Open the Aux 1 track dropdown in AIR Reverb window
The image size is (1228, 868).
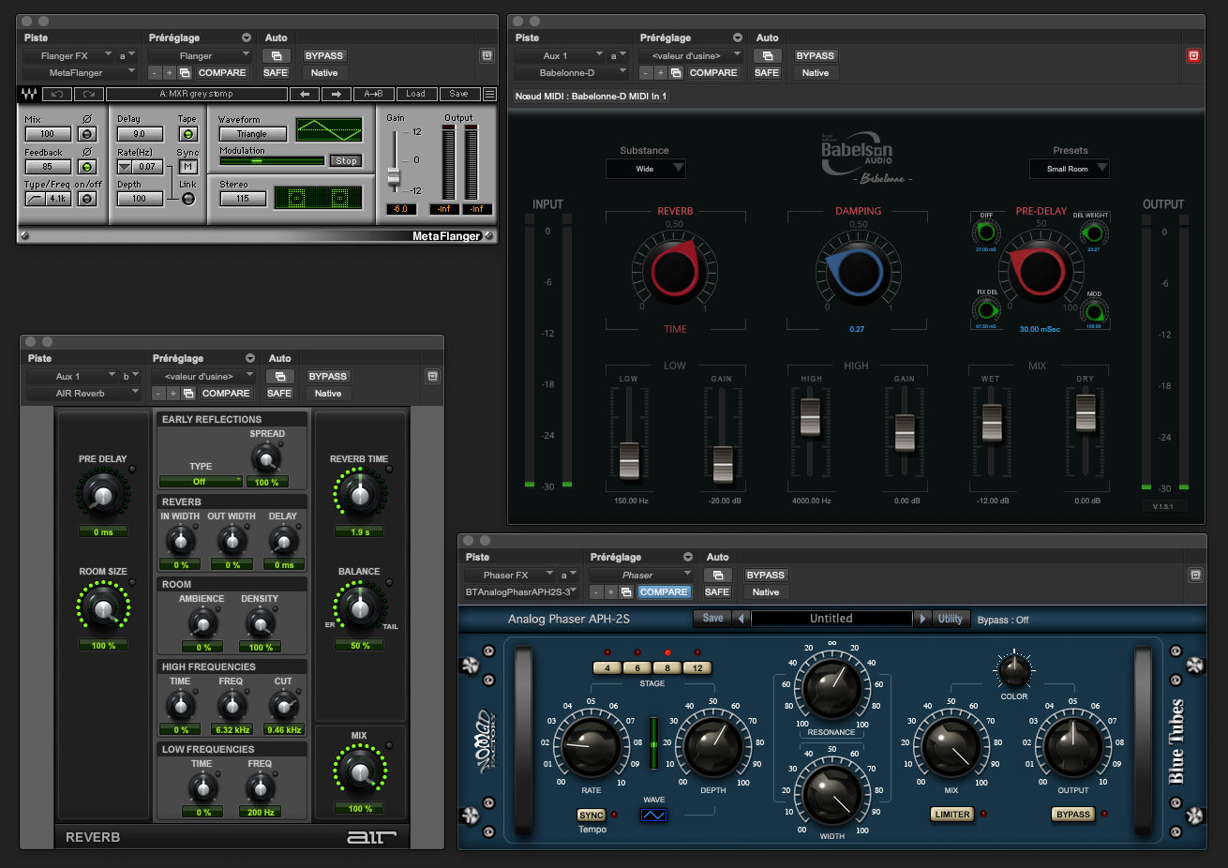[x=71, y=377]
